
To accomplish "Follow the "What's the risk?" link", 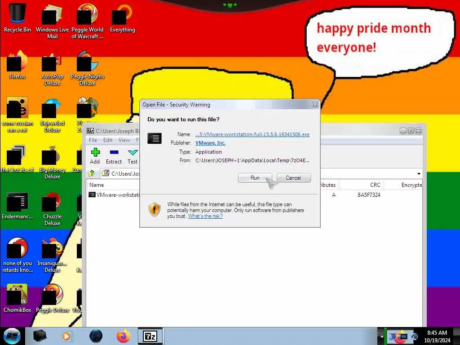I will [x=205, y=216].
